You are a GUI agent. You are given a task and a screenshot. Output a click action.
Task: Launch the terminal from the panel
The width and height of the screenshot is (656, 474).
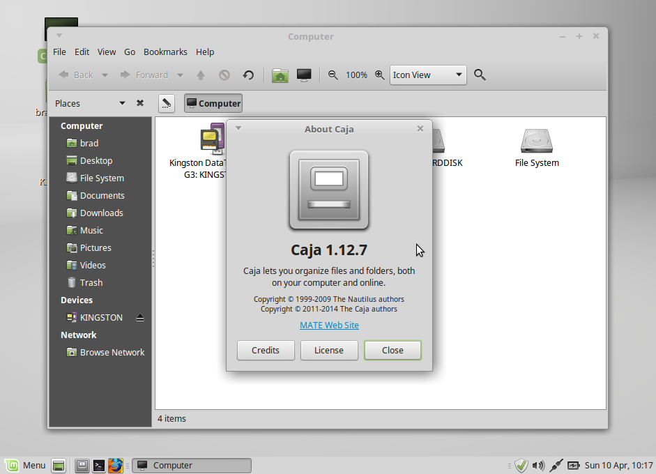click(99, 465)
